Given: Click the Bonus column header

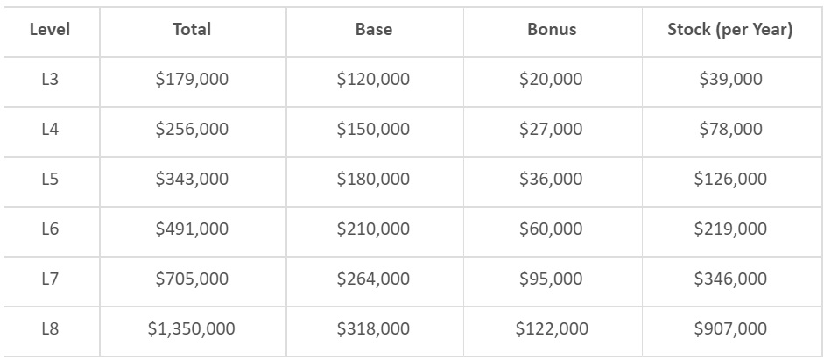Looking at the screenshot, I should [x=552, y=29].
